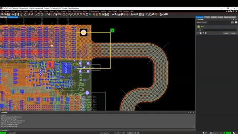Switch to the Comments panel tab
Screen dimensions: 238x134
(x=200, y=17)
